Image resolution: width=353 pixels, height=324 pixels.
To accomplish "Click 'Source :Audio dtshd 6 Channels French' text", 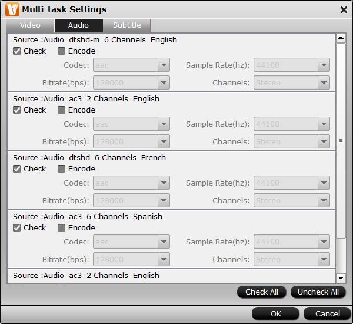I will coord(89,158).
